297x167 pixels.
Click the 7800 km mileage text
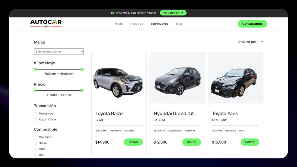217,131
